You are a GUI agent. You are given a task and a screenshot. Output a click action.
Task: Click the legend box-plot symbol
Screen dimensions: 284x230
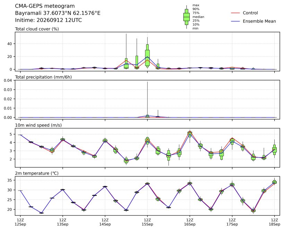(x=186, y=17)
